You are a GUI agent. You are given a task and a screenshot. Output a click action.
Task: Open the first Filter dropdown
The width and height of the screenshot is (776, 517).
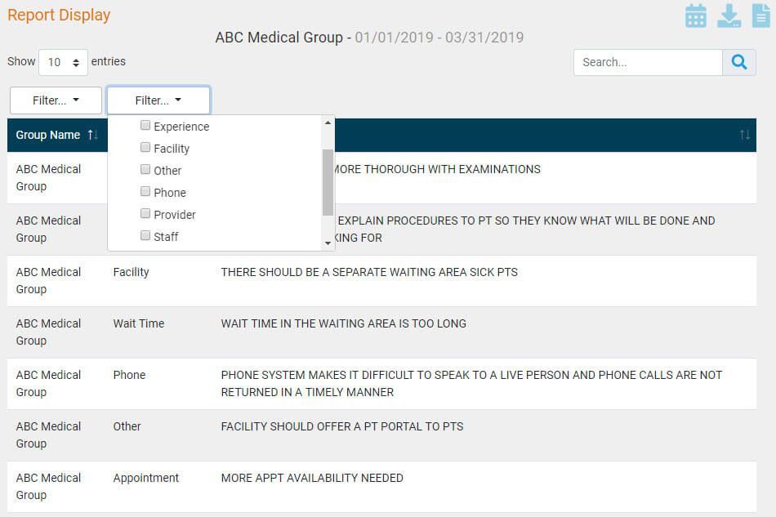tap(56, 100)
